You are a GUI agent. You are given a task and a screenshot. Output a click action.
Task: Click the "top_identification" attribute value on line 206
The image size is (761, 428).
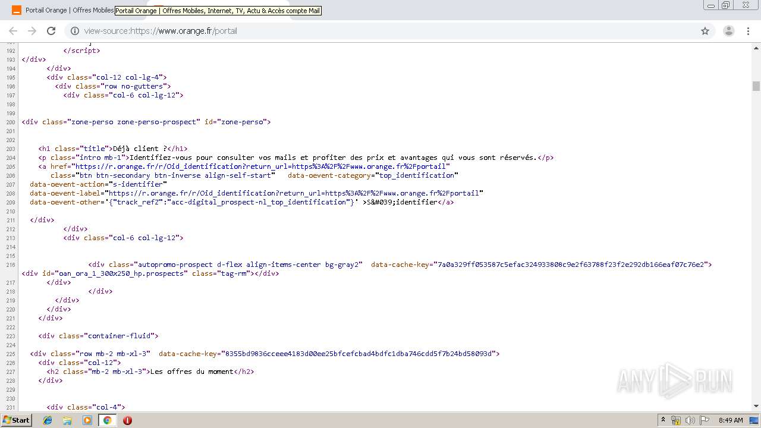[x=416, y=175]
